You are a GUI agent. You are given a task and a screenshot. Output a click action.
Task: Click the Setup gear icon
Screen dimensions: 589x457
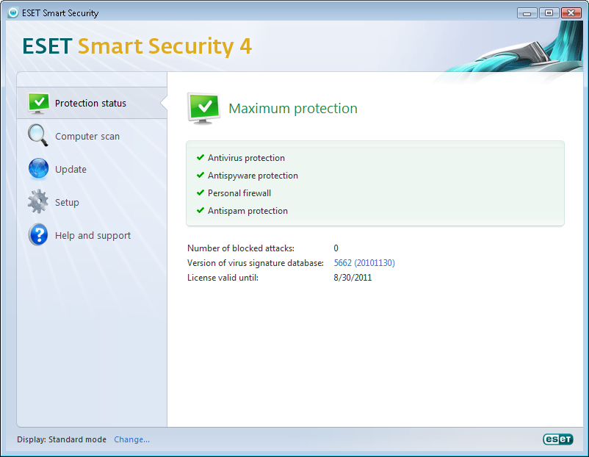point(38,202)
